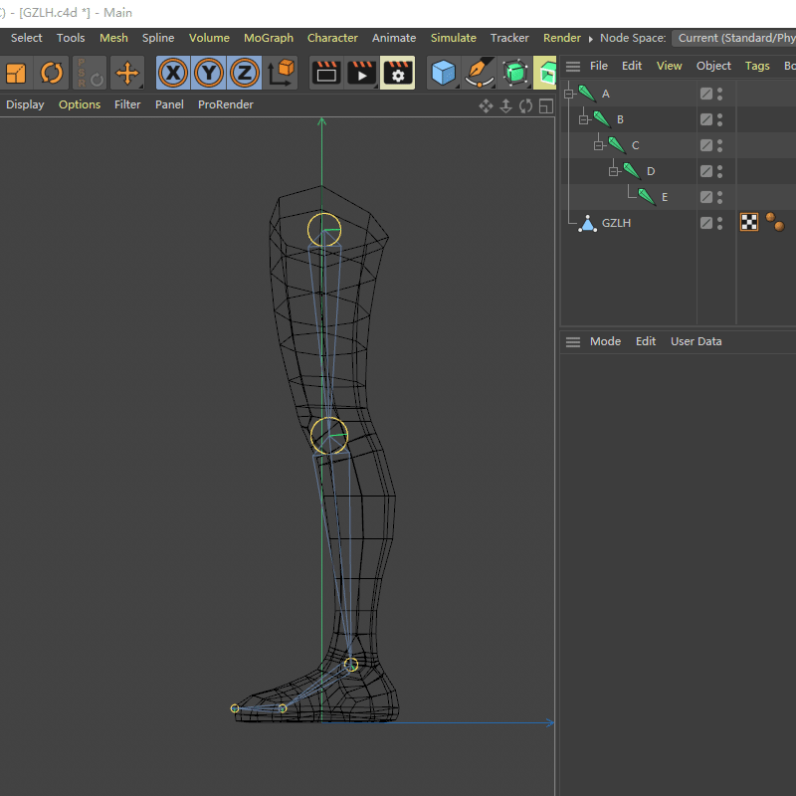The image size is (796, 796).
Task: Open the Object Manager hamburger menu
Action: tap(573, 66)
